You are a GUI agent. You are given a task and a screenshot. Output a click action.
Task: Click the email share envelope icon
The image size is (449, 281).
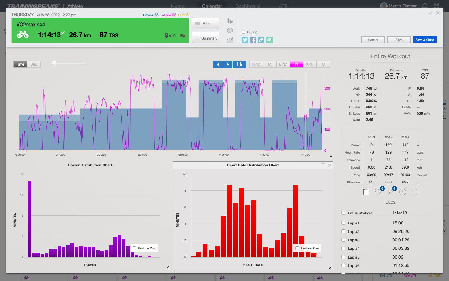click(x=269, y=40)
